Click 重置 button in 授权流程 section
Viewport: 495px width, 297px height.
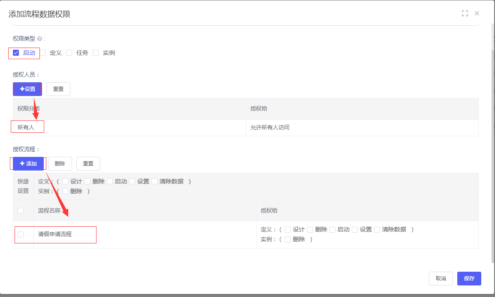88,164
